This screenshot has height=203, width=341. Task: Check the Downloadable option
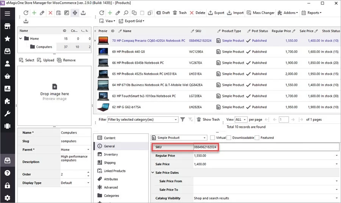coord(229,138)
